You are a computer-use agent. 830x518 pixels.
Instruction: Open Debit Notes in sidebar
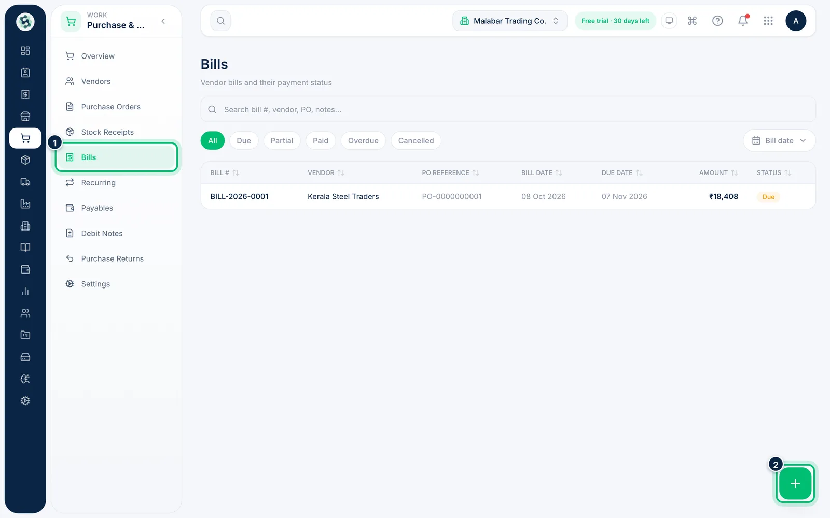tap(116, 233)
